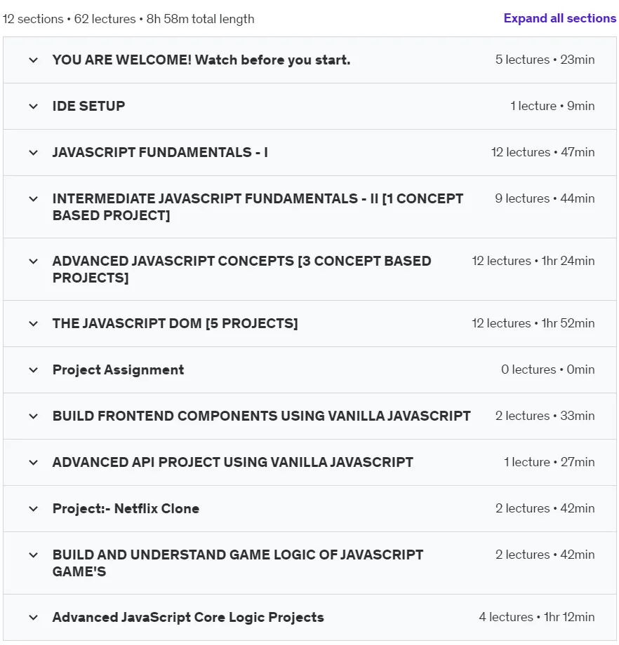Expand THE JAVASCRIPT DOM section chevron
This screenshot has width=619, height=645.
(x=34, y=324)
